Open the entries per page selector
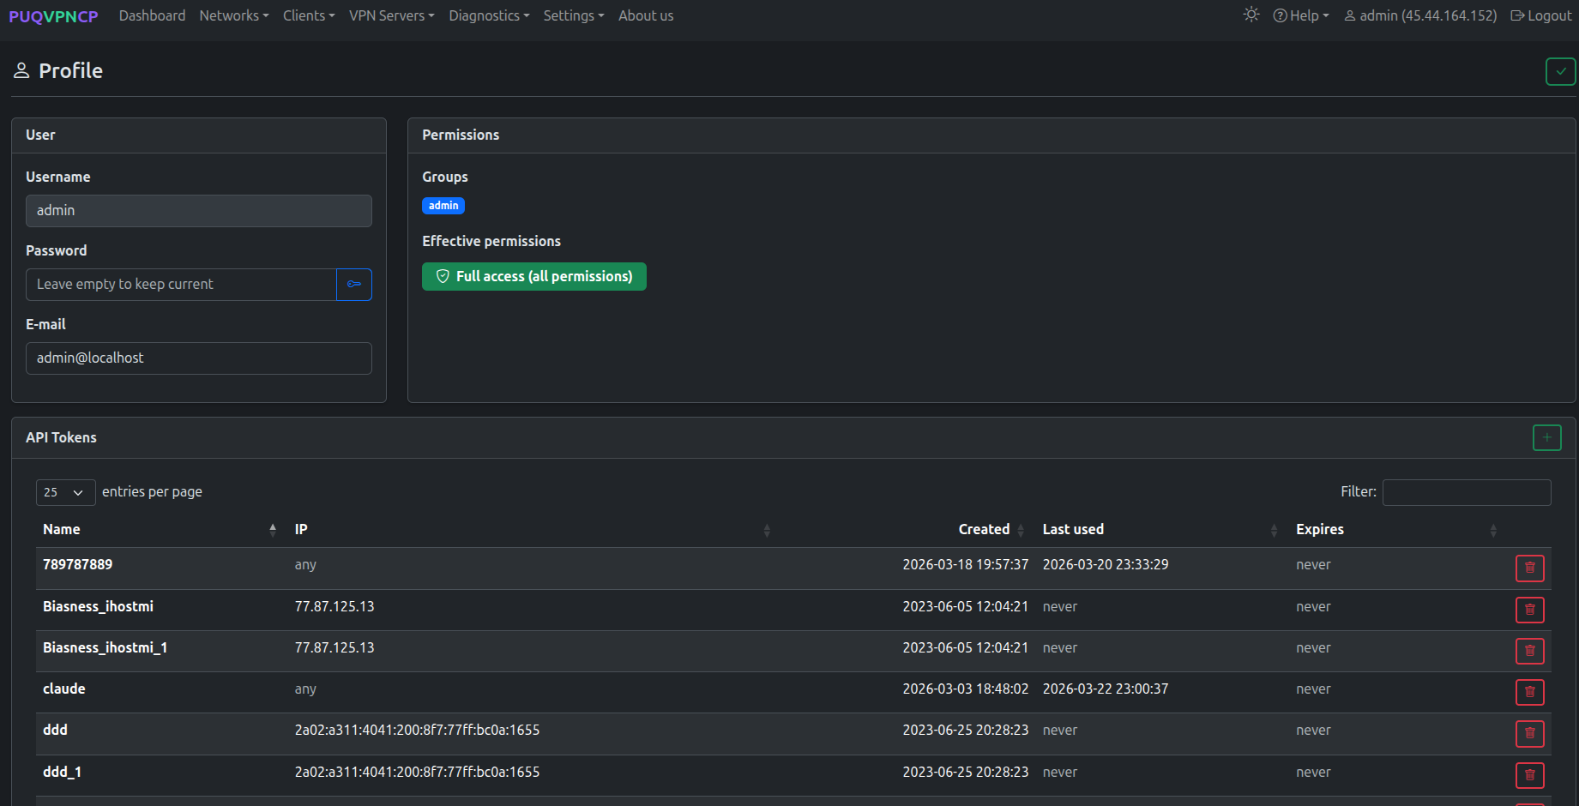 65,492
